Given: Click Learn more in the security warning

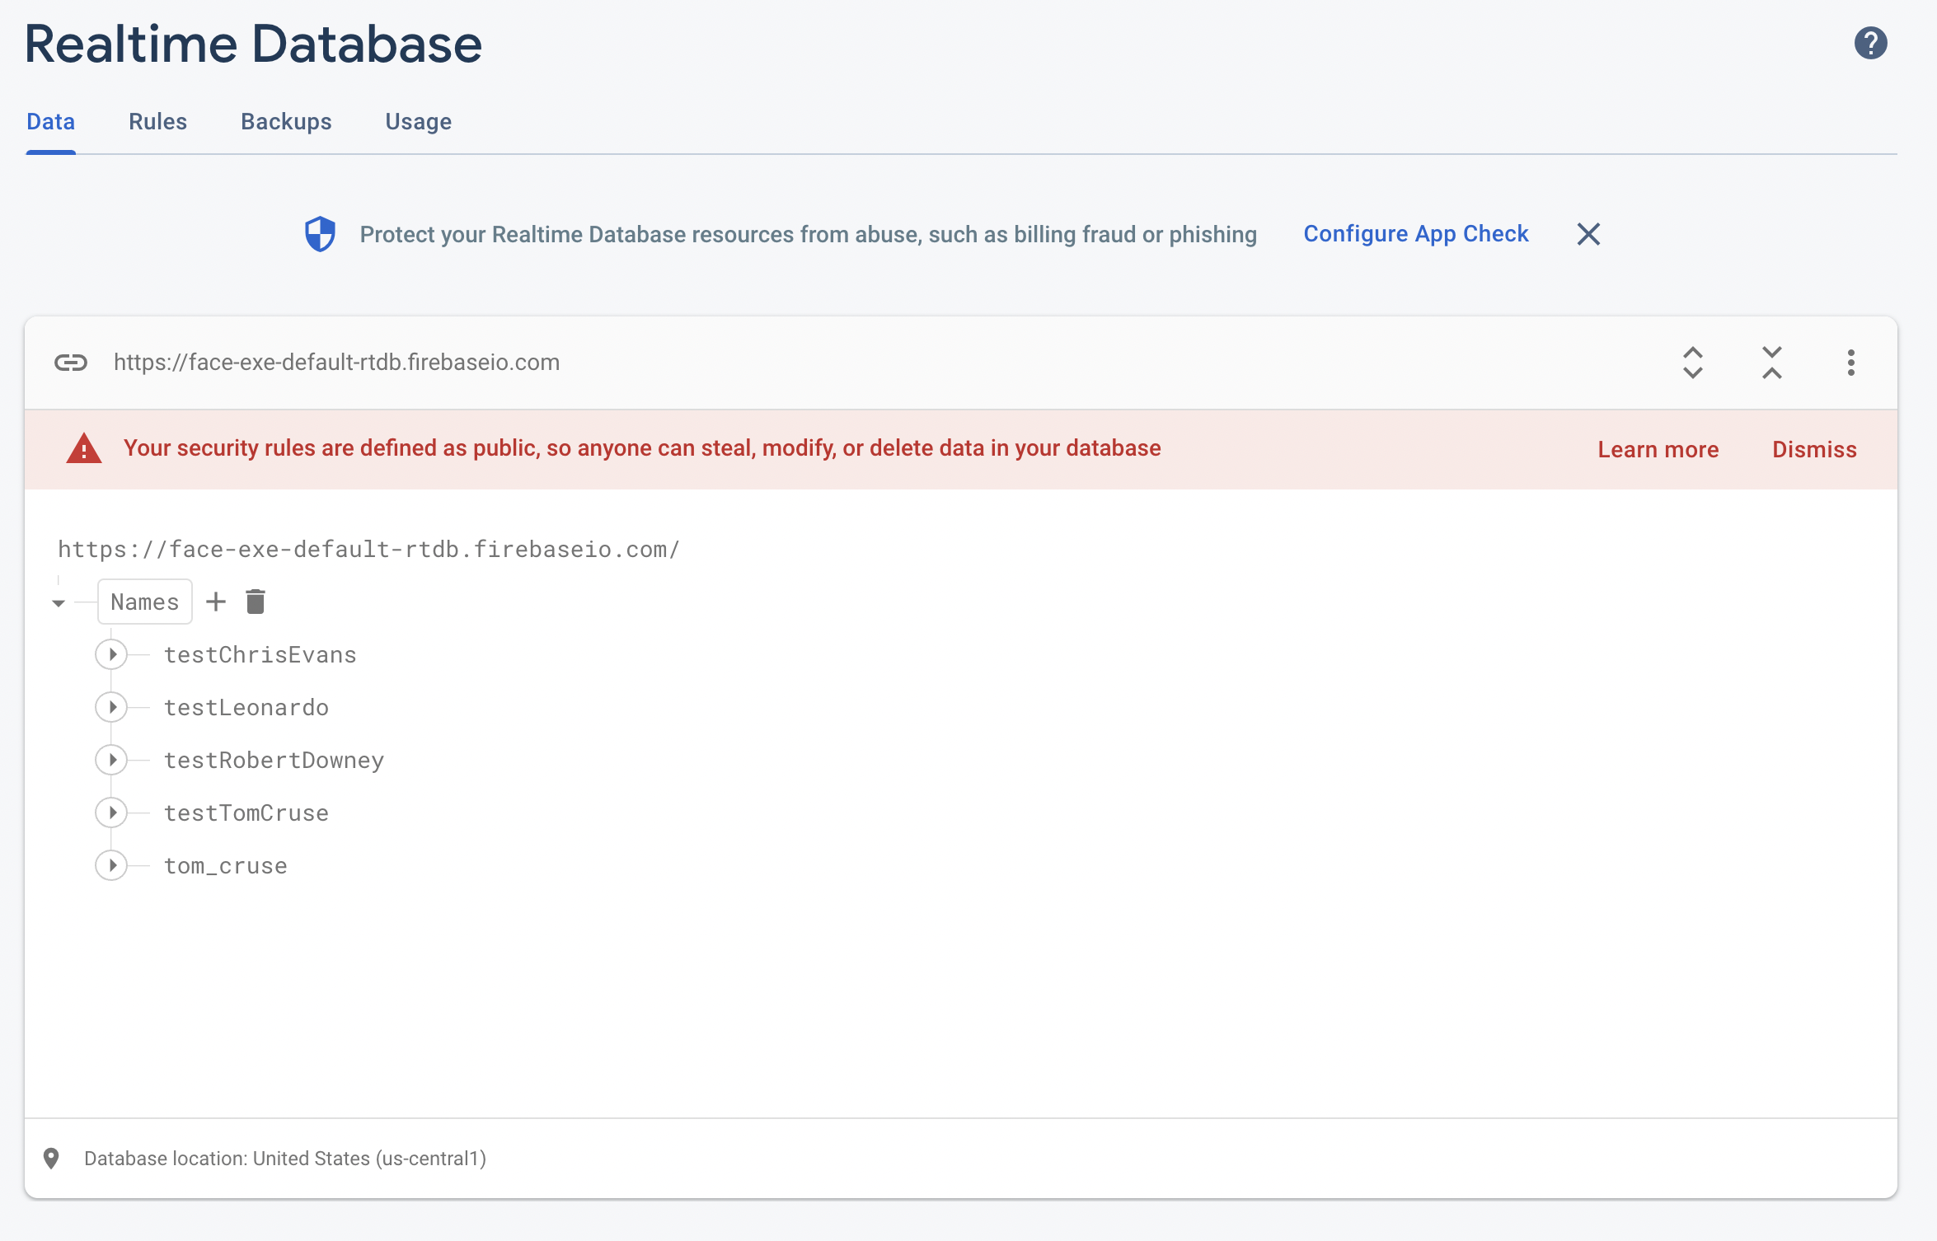Looking at the screenshot, I should click(1658, 449).
